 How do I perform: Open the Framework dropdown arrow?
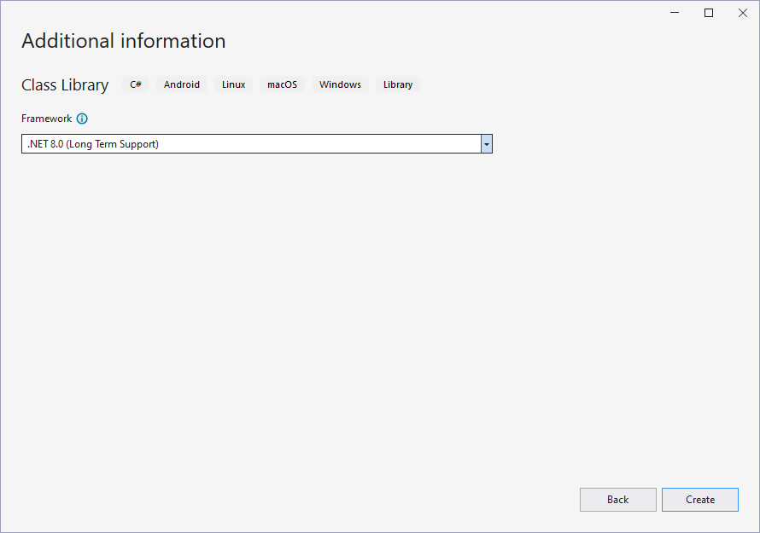tap(486, 144)
